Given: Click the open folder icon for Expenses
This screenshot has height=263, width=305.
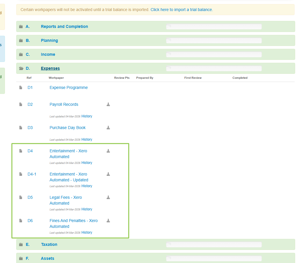Looking at the screenshot, I should pos(21,69).
